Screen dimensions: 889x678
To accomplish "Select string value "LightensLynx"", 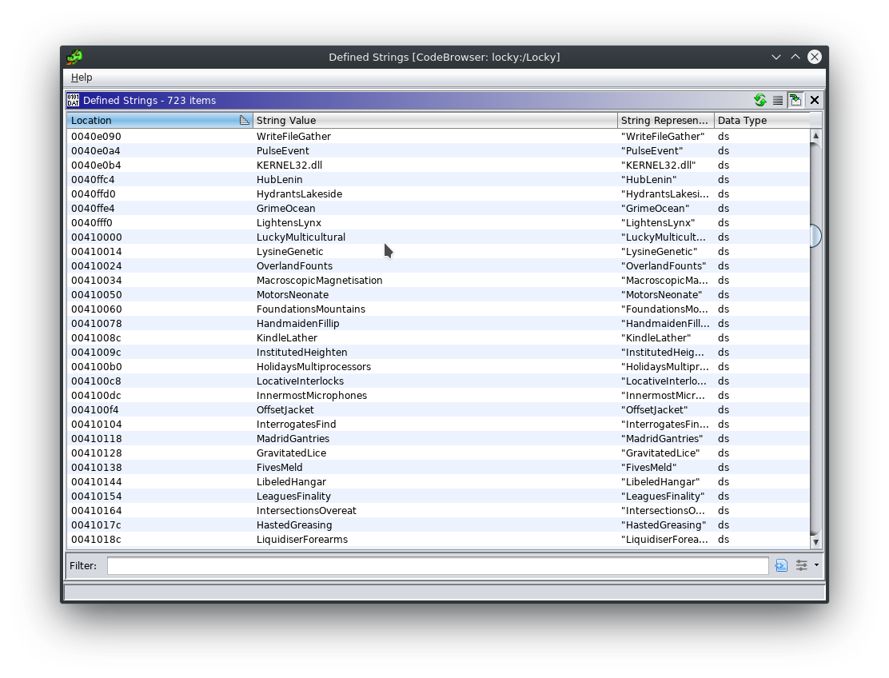I will pyautogui.click(x=289, y=223).
